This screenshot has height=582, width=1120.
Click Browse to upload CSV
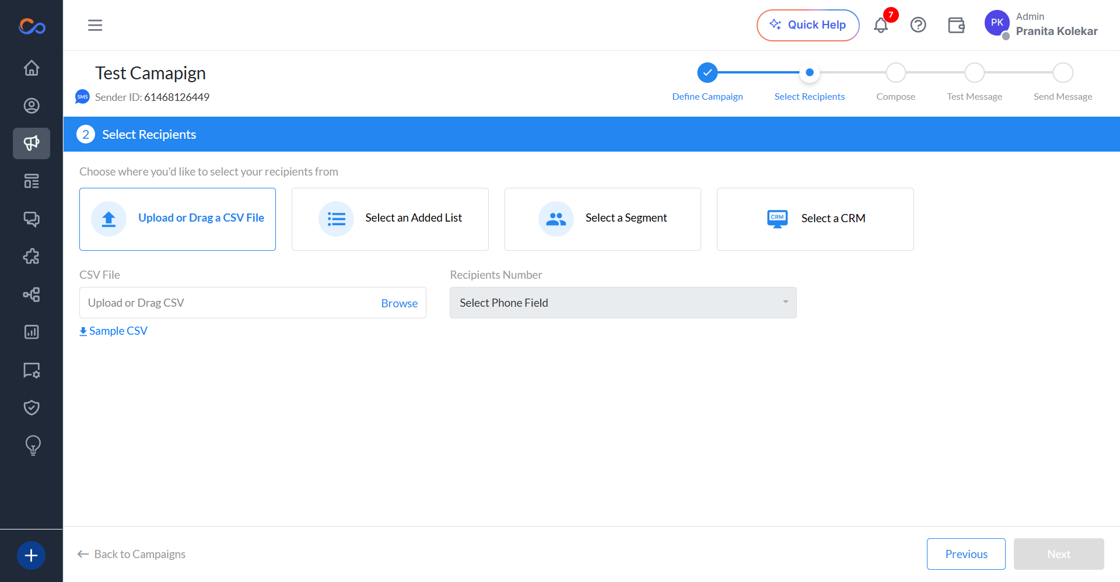click(x=399, y=303)
